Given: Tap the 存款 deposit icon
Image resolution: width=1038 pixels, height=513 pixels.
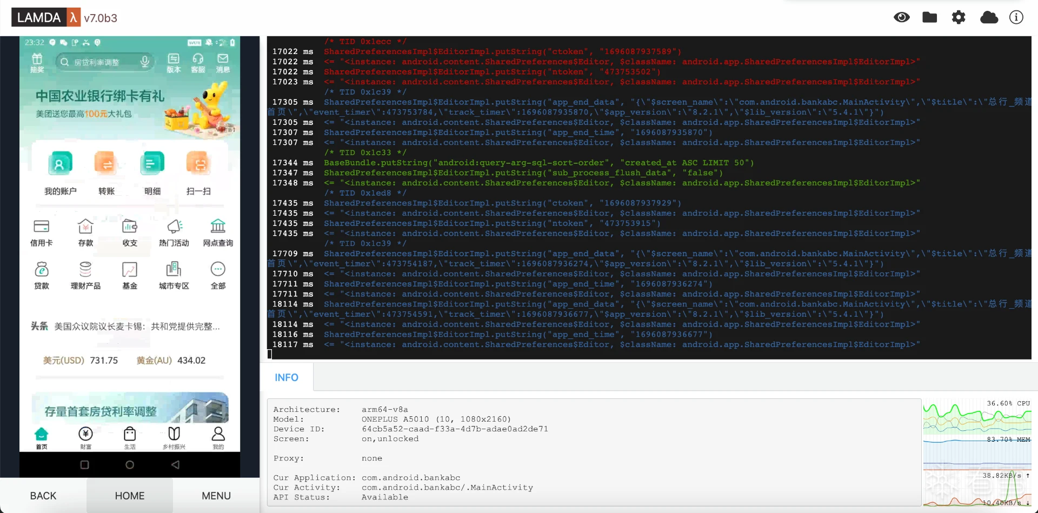Looking at the screenshot, I should click(85, 232).
